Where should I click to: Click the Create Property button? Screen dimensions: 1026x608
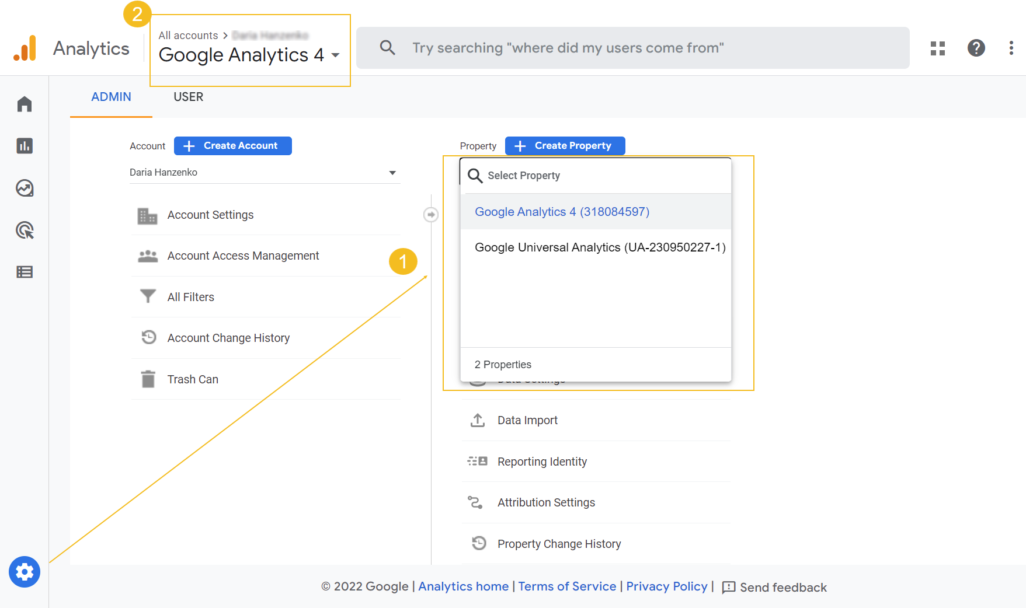point(565,146)
